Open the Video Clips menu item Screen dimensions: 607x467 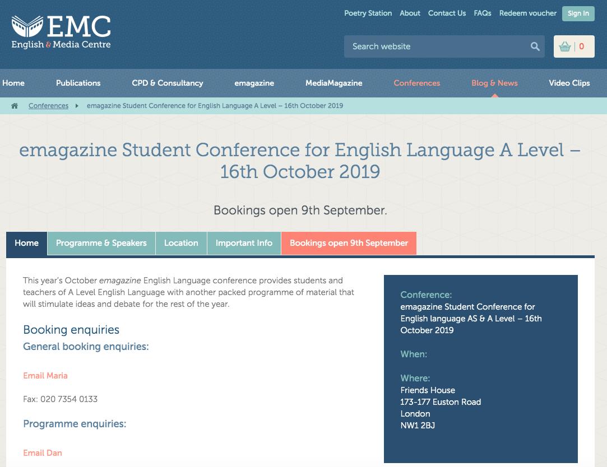point(569,83)
